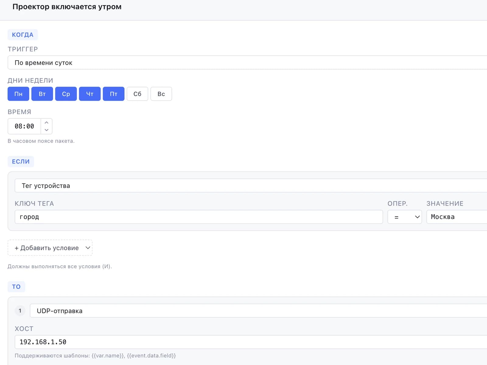Click the 'ЗНАЧЕНИЕ' label
Screen dimensions: 487x365
click(445, 203)
